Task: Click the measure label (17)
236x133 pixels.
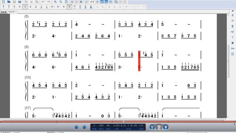Action: click(x=28, y=108)
